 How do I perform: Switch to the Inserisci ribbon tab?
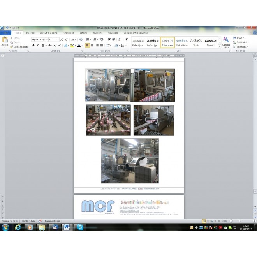(30, 33)
